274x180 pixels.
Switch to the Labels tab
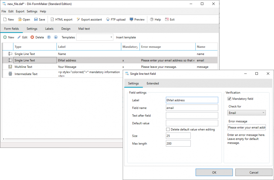click(x=49, y=29)
